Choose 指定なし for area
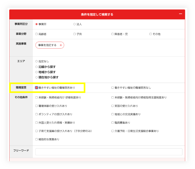The height and width of the screenshot is (169, 195). tap(36, 61)
